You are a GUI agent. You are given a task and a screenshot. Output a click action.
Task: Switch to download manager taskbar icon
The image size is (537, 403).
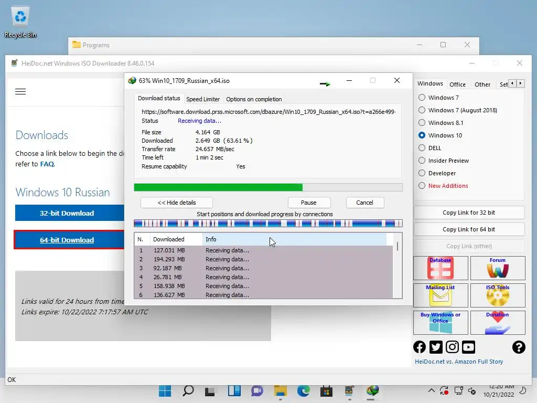point(372,390)
